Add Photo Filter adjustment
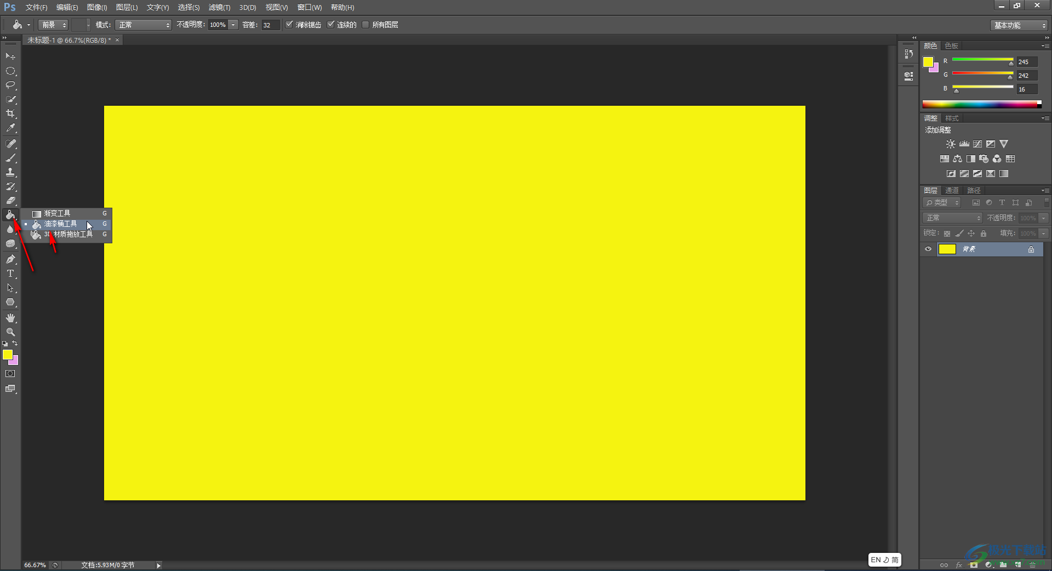 click(984, 159)
